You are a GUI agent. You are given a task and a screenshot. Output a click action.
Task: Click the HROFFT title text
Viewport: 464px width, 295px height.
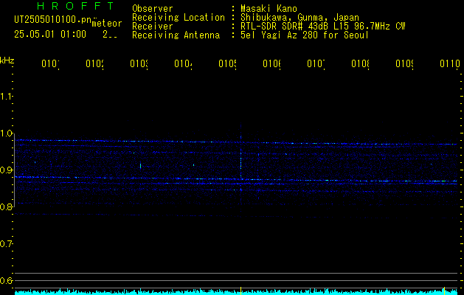(x=76, y=6)
